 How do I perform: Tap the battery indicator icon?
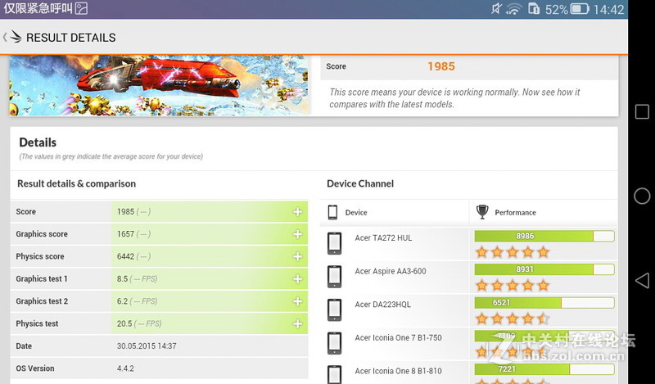coord(580,10)
